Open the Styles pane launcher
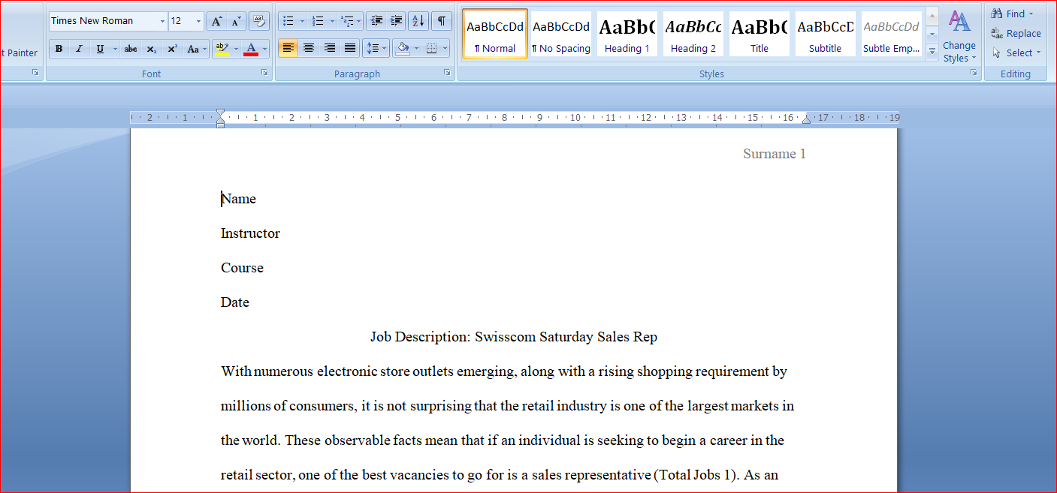This screenshot has height=493, width=1057. click(974, 73)
